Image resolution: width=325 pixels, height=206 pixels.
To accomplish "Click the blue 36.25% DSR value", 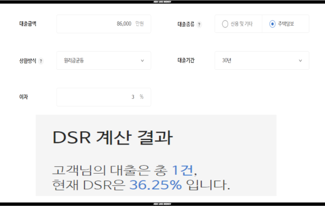I will click(155, 185).
